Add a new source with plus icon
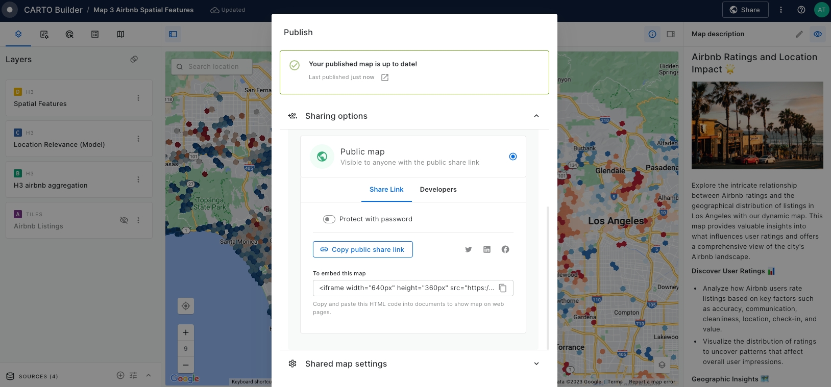 tap(120, 375)
